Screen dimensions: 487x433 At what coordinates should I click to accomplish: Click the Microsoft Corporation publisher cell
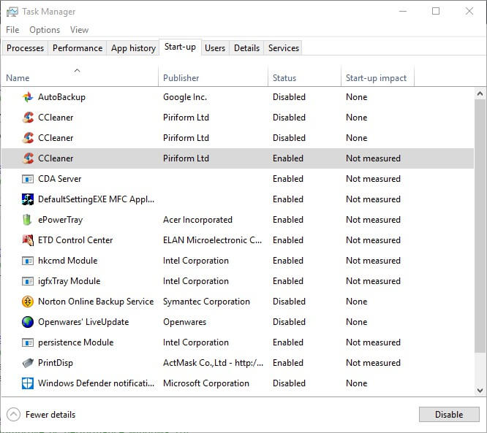coord(206,383)
